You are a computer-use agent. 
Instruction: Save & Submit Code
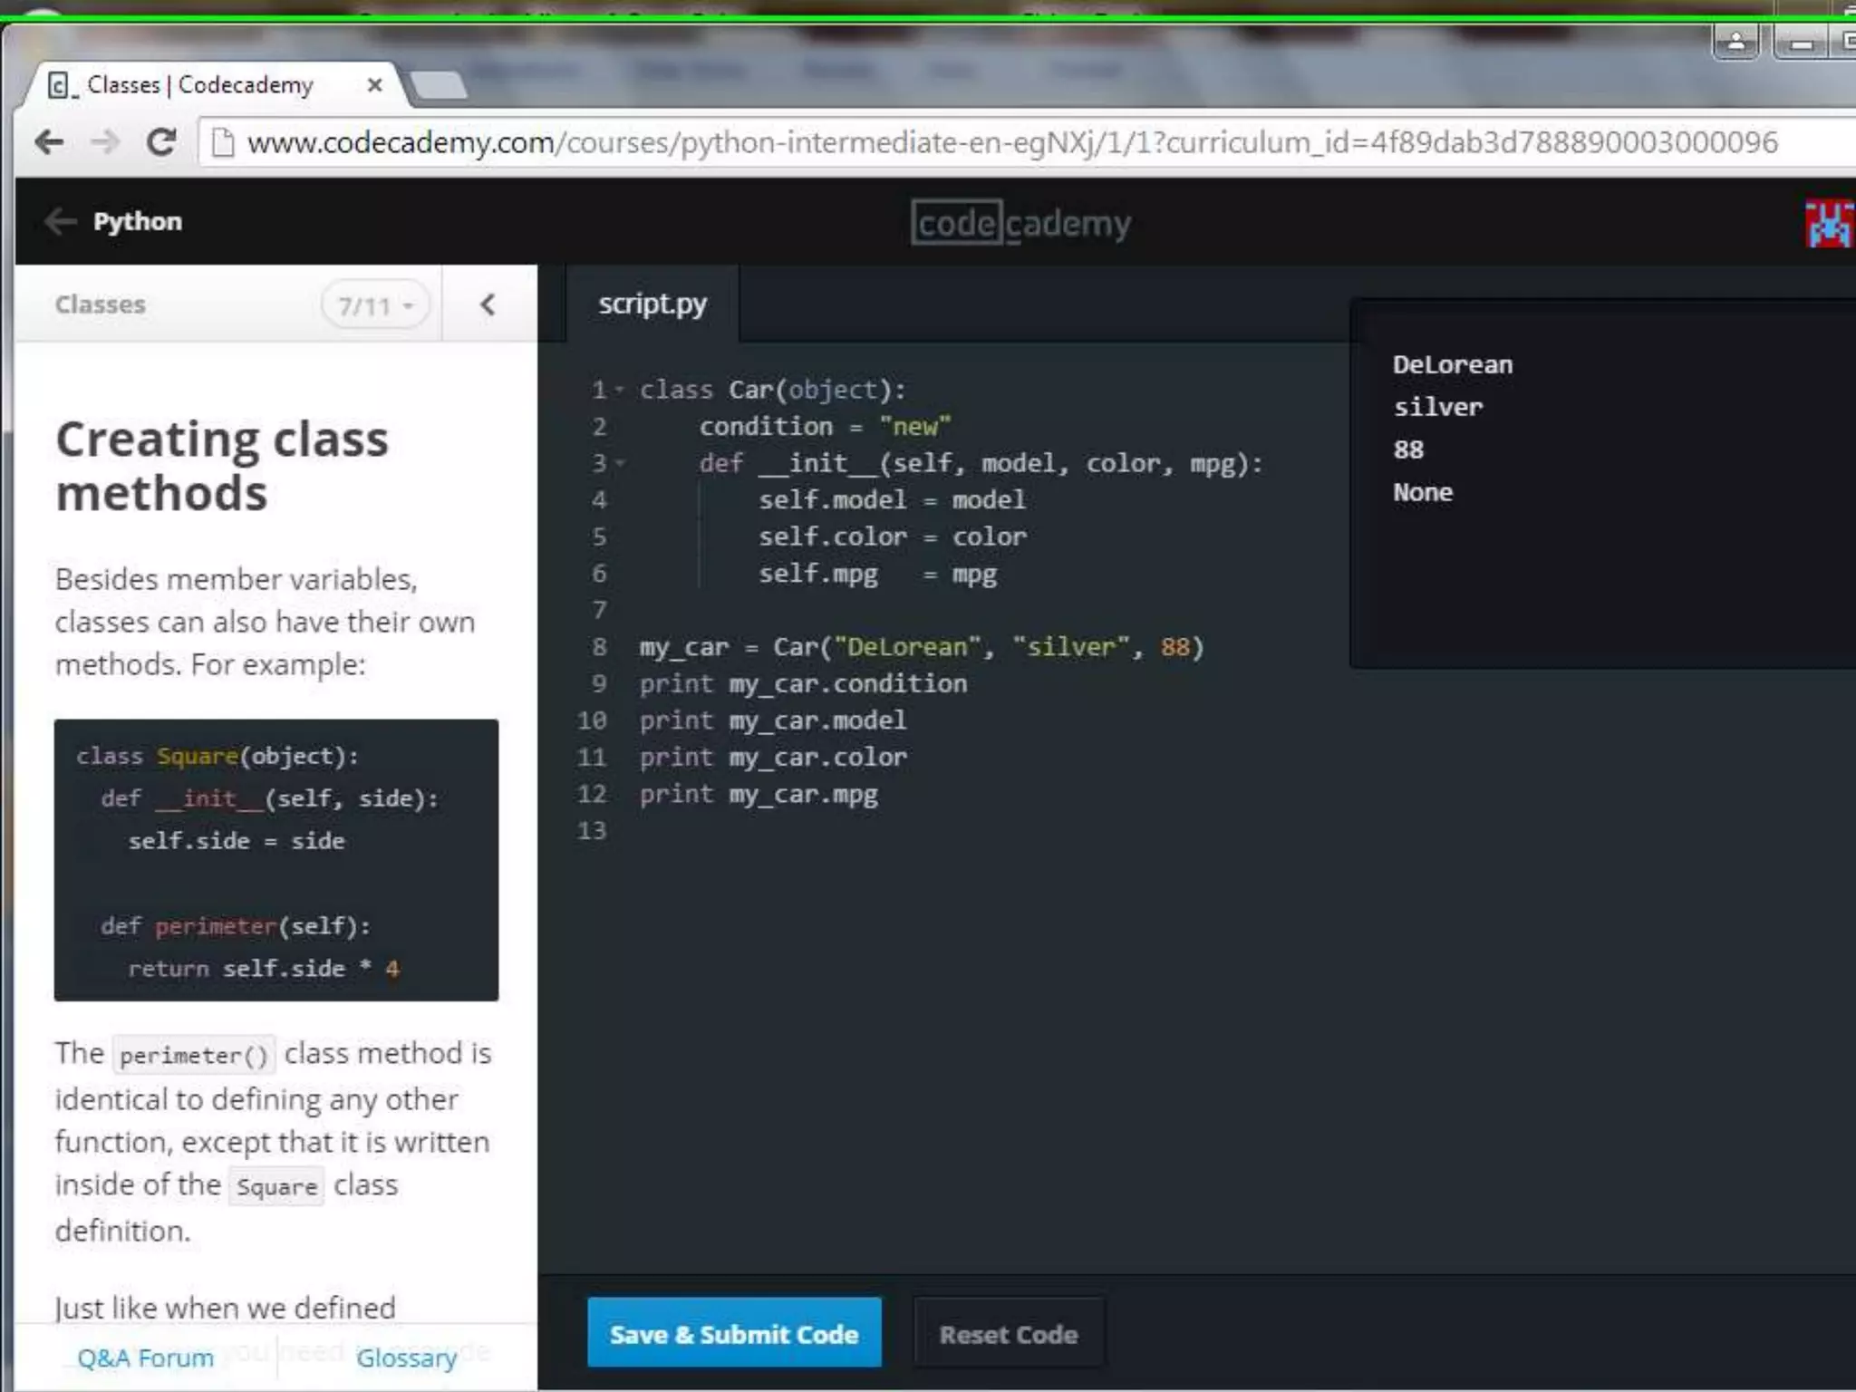(x=734, y=1333)
